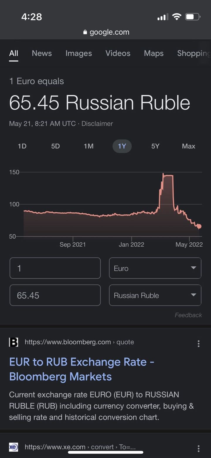Screen dimensions: 211x458
Task: Focus the Euro amount input field
Action: tap(55, 268)
